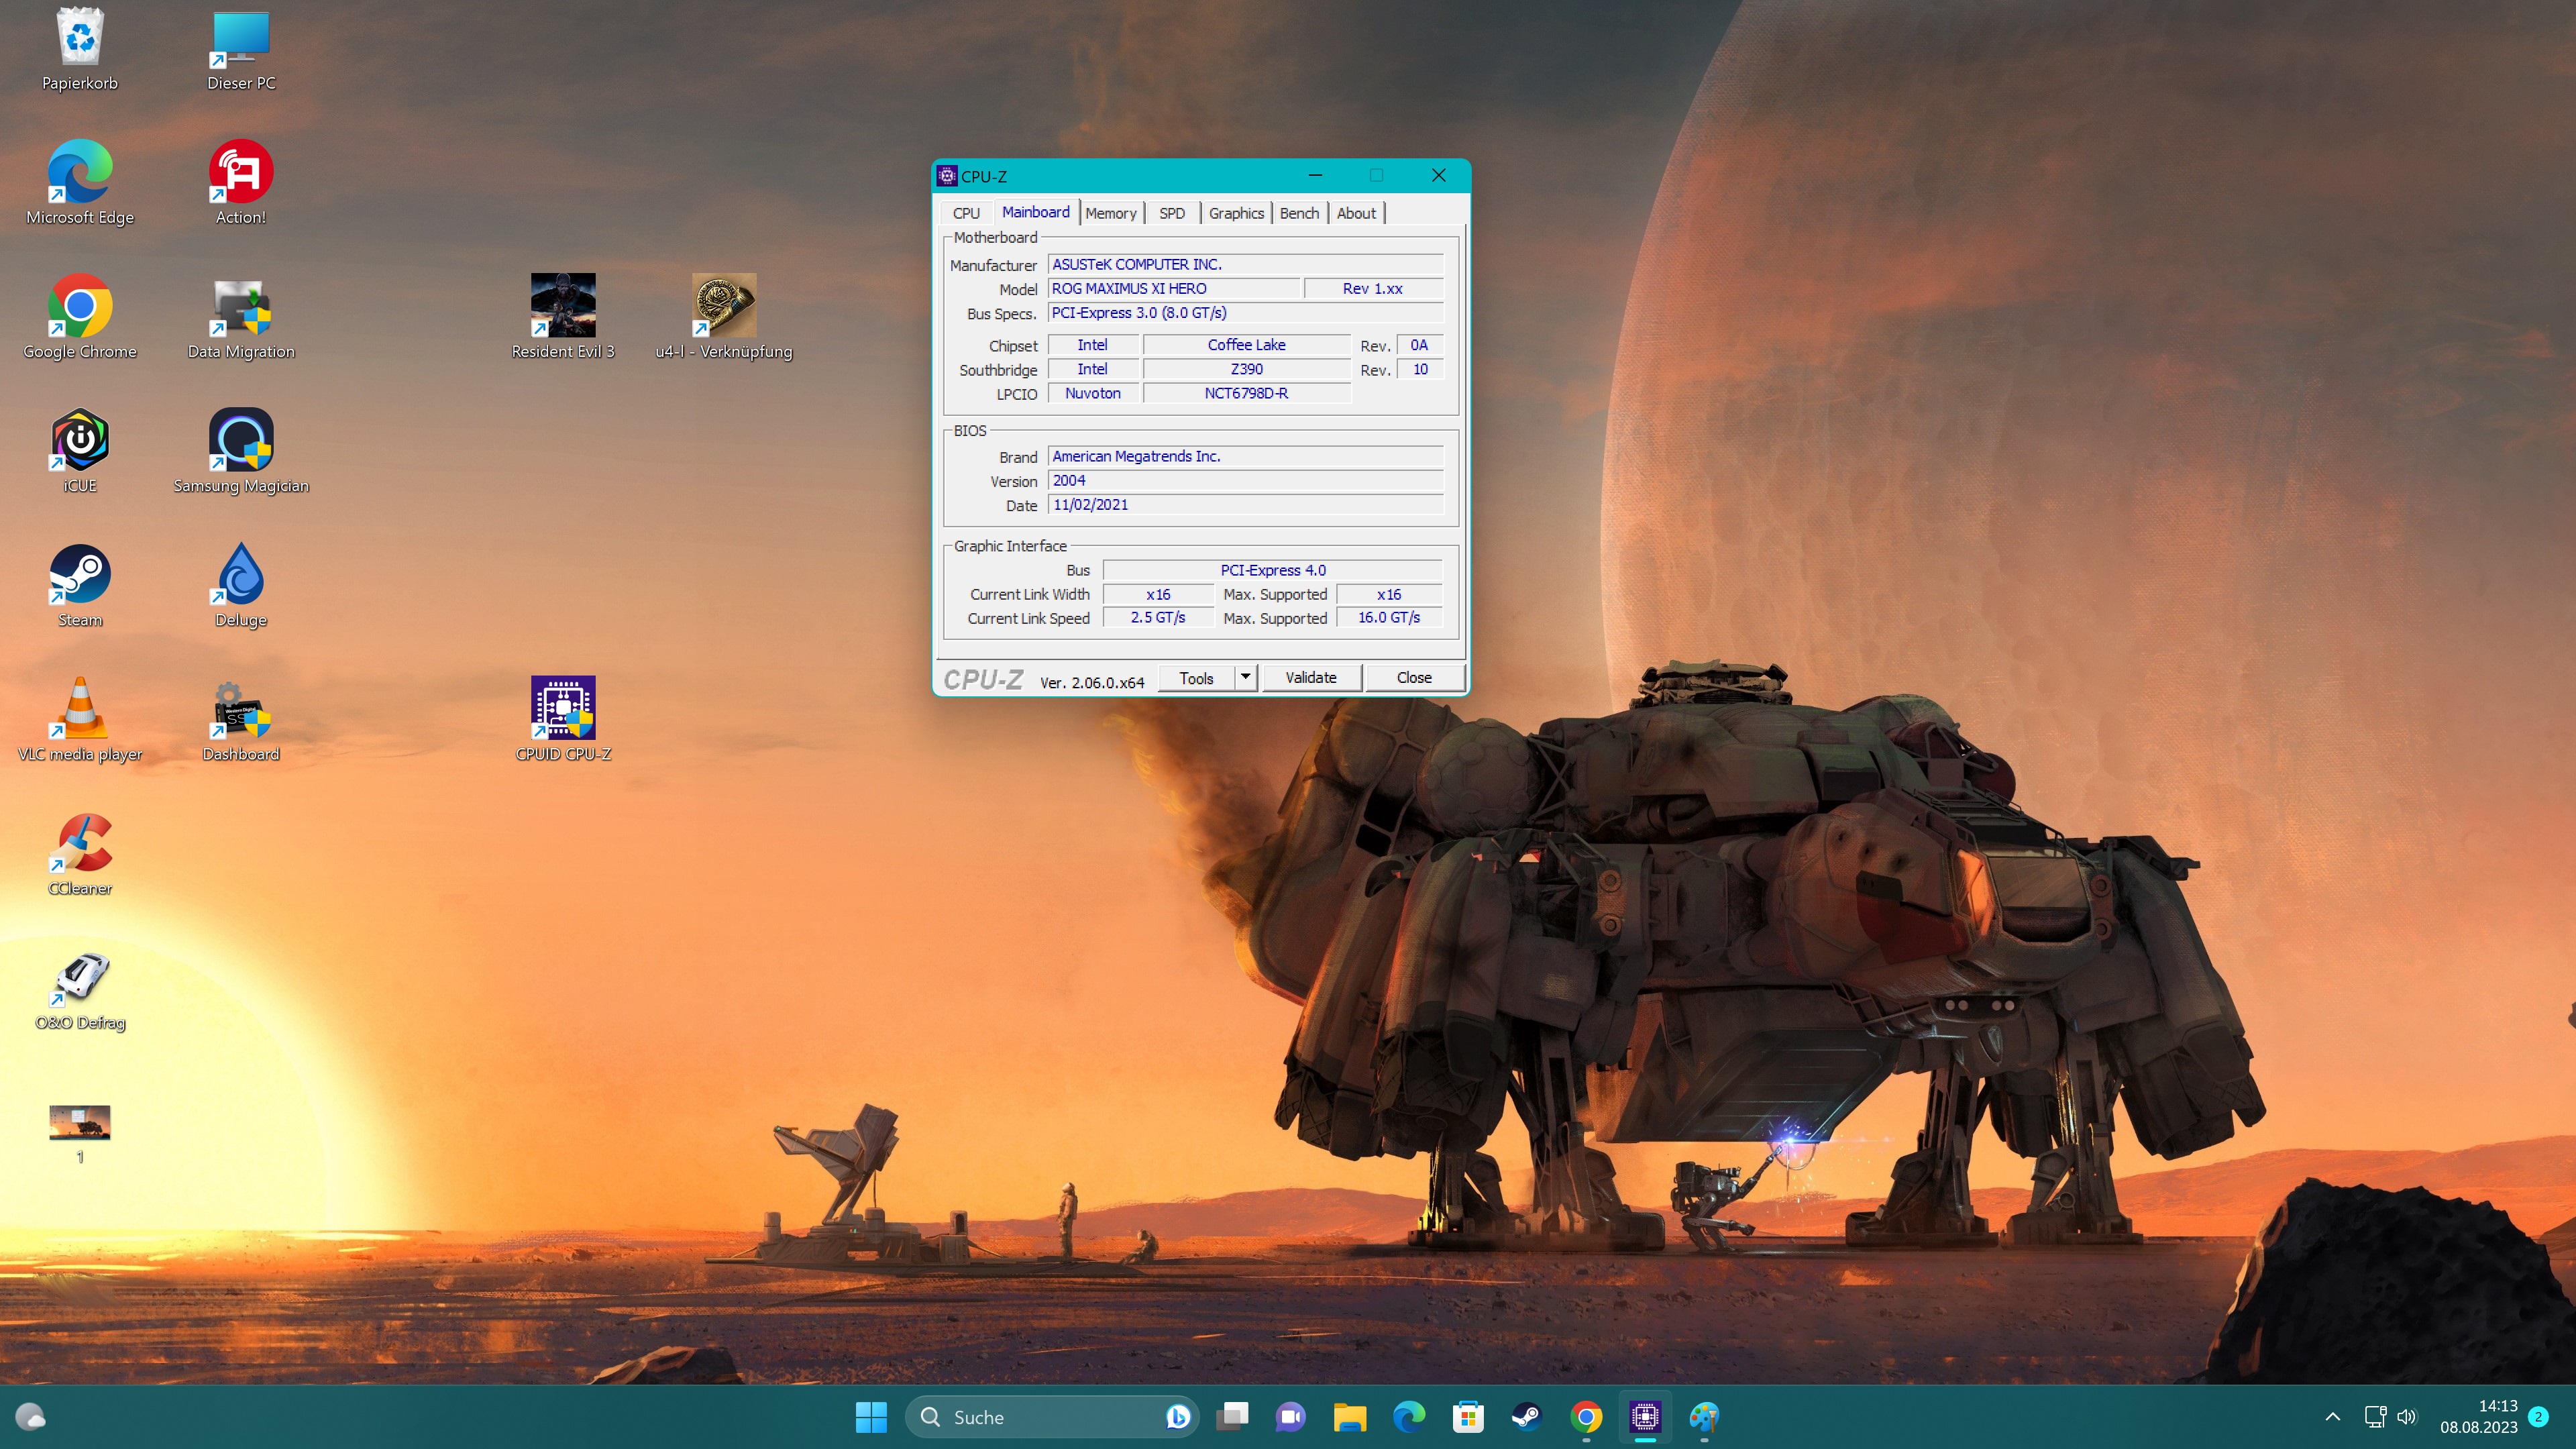Open the VLC media player shortcut
This screenshot has height=1449, width=2576.
click(80, 709)
